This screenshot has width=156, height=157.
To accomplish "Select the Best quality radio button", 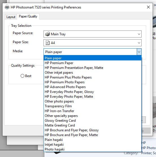I will click(22, 76).
